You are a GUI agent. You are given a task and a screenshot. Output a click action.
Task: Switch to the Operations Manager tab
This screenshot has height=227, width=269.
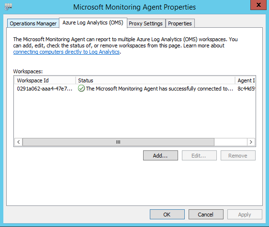(x=33, y=23)
